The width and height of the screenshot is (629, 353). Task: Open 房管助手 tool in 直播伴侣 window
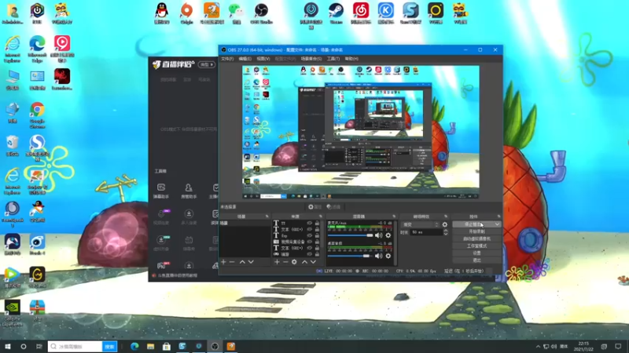(189, 191)
